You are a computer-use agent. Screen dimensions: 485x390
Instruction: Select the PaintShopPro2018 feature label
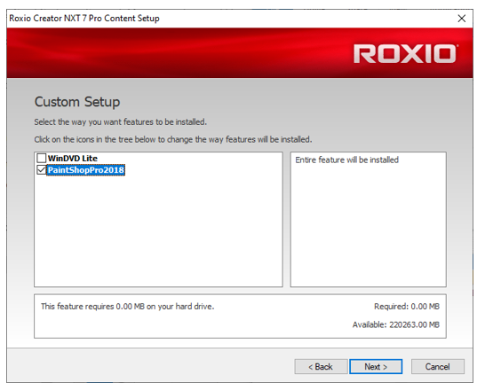[85, 170]
